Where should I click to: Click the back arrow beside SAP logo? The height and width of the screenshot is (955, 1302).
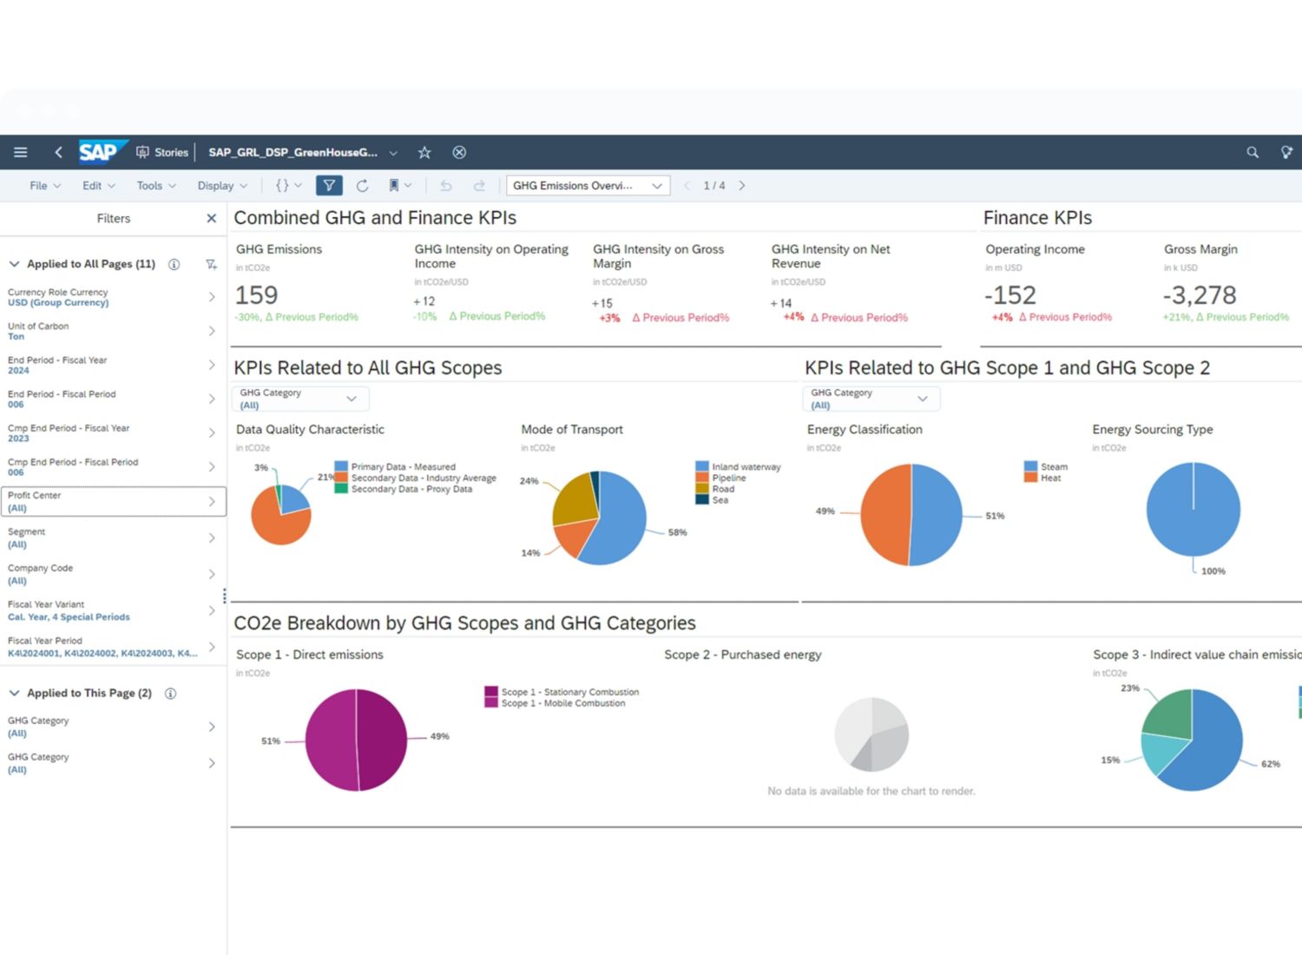pyautogui.click(x=58, y=153)
